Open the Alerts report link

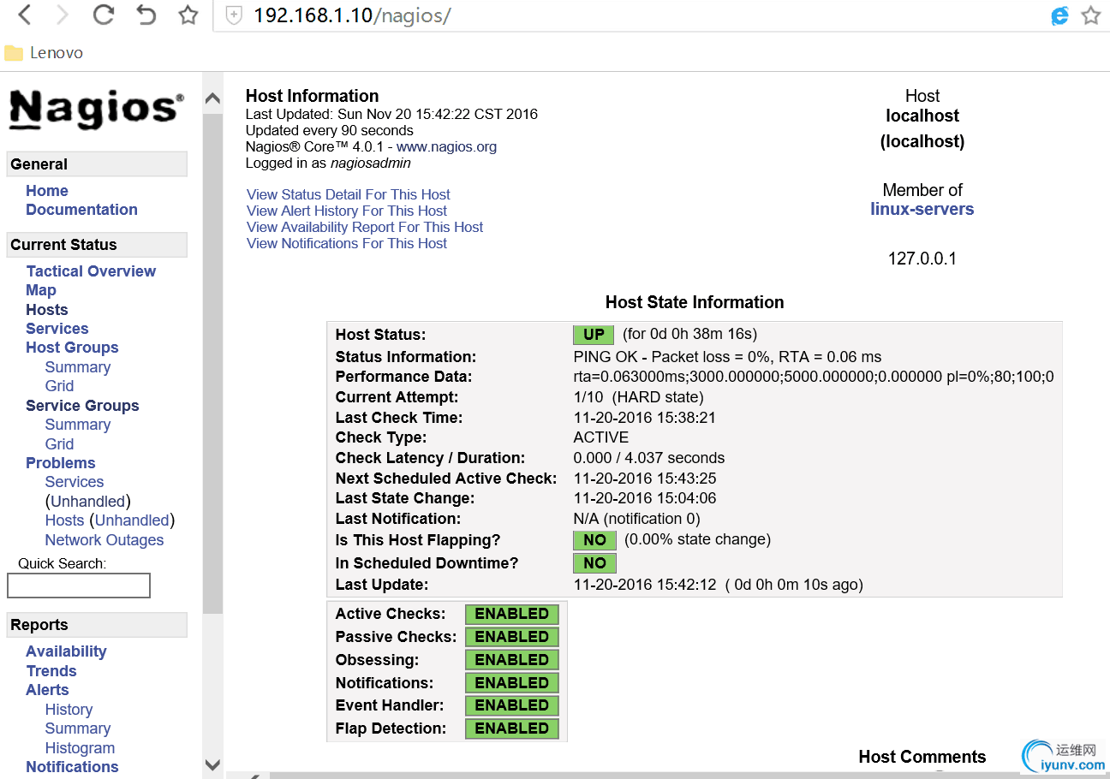pyautogui.click(x=47, y=690)
